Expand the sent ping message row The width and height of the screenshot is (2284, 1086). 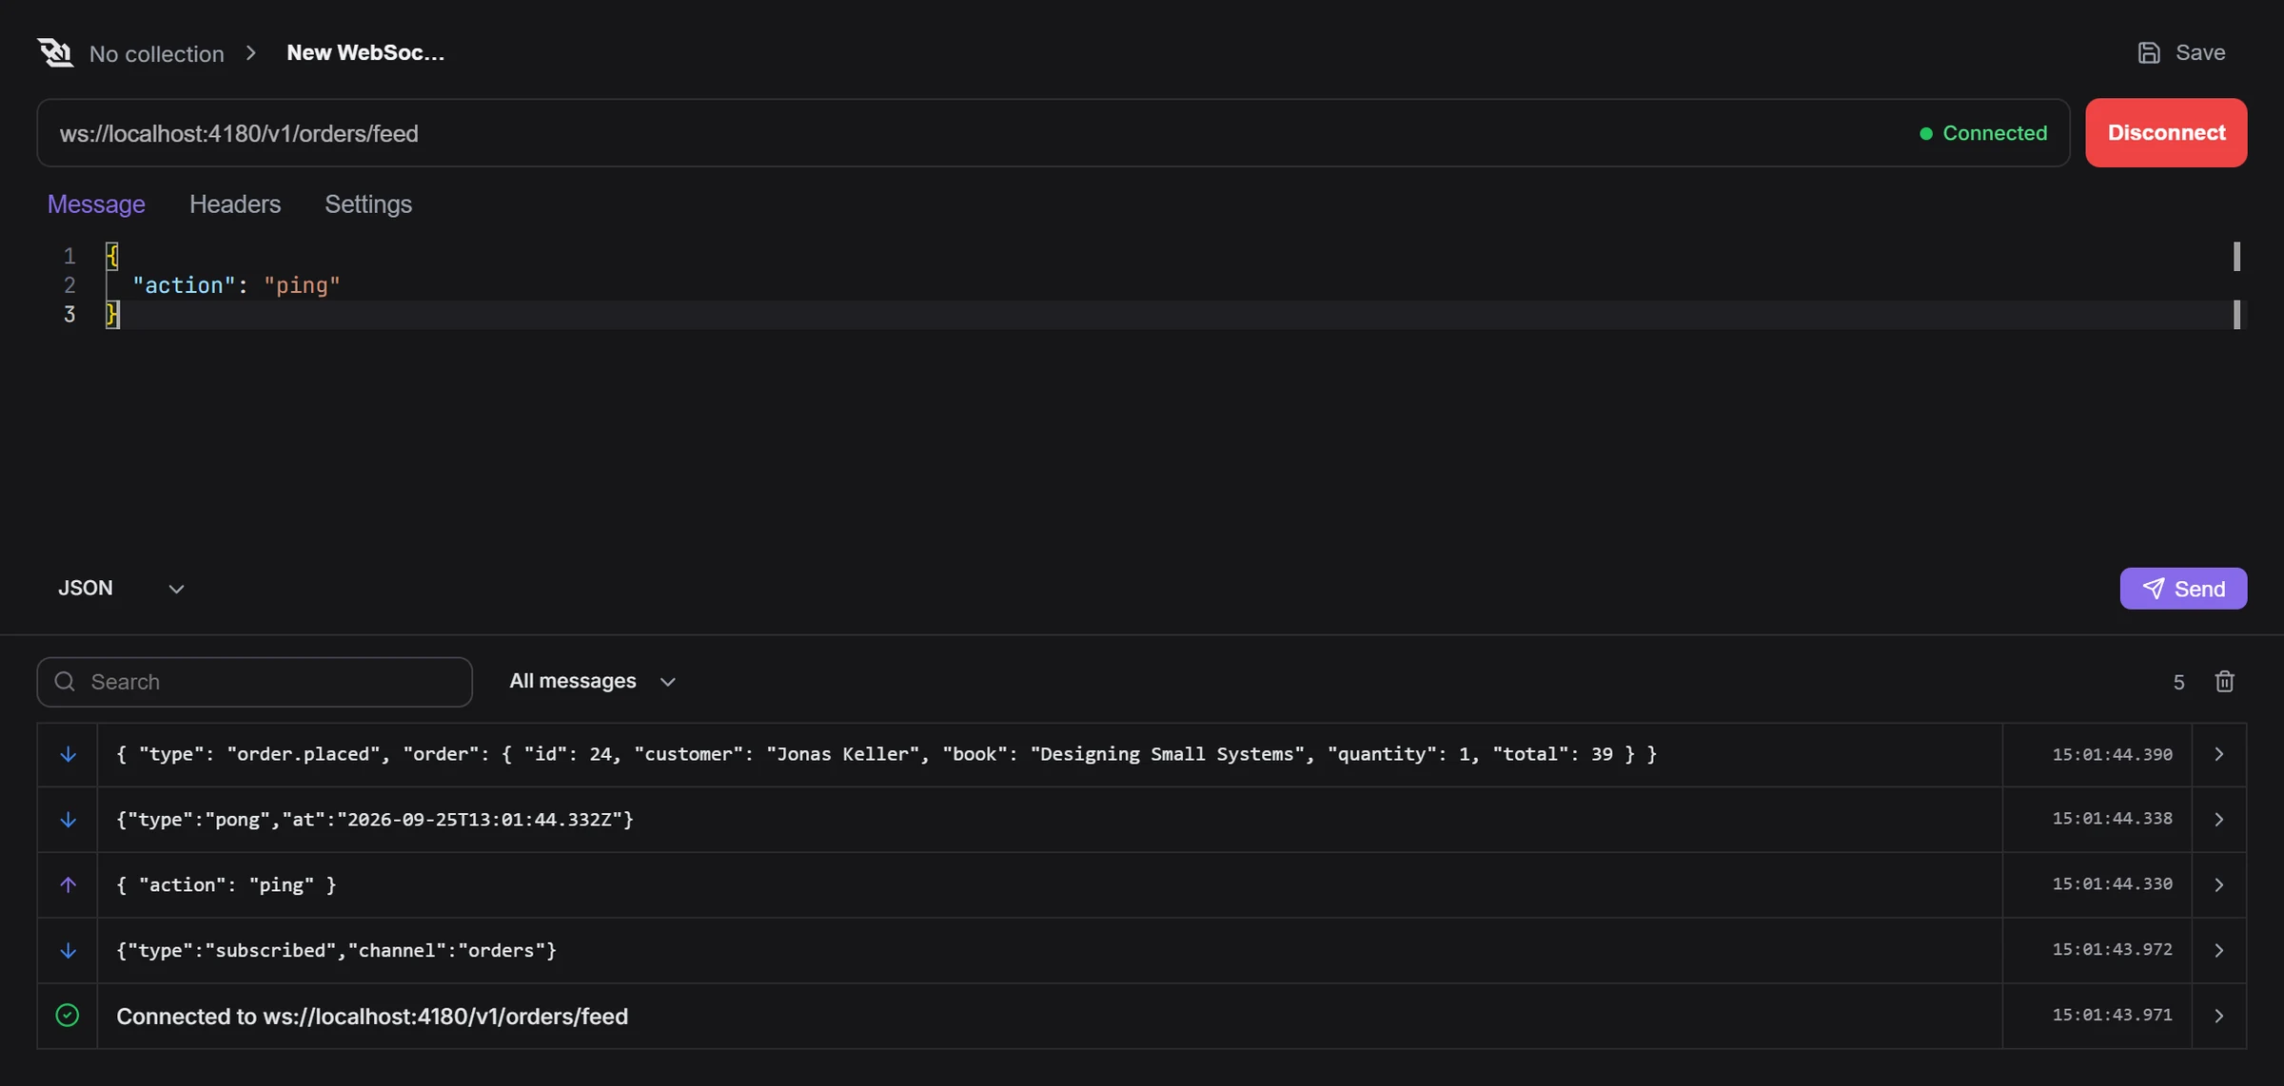coord(2218,884)
